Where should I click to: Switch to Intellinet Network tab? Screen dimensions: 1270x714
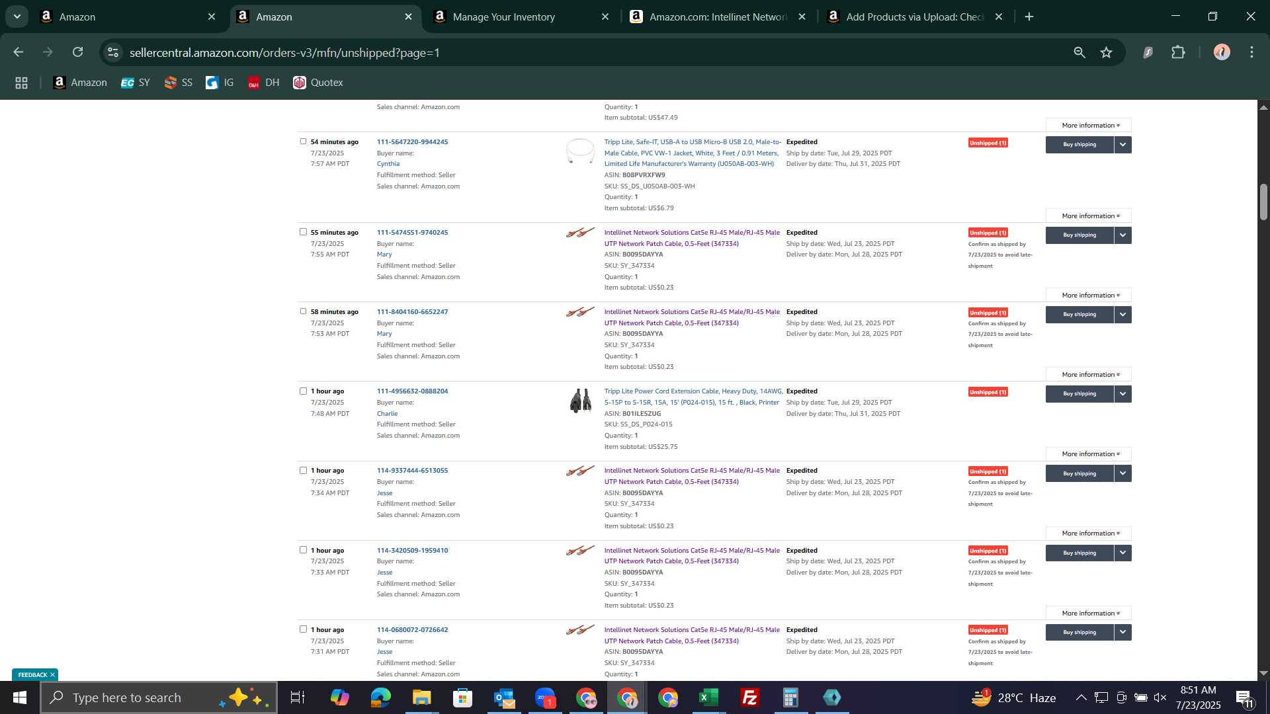(x=718, y=17)
